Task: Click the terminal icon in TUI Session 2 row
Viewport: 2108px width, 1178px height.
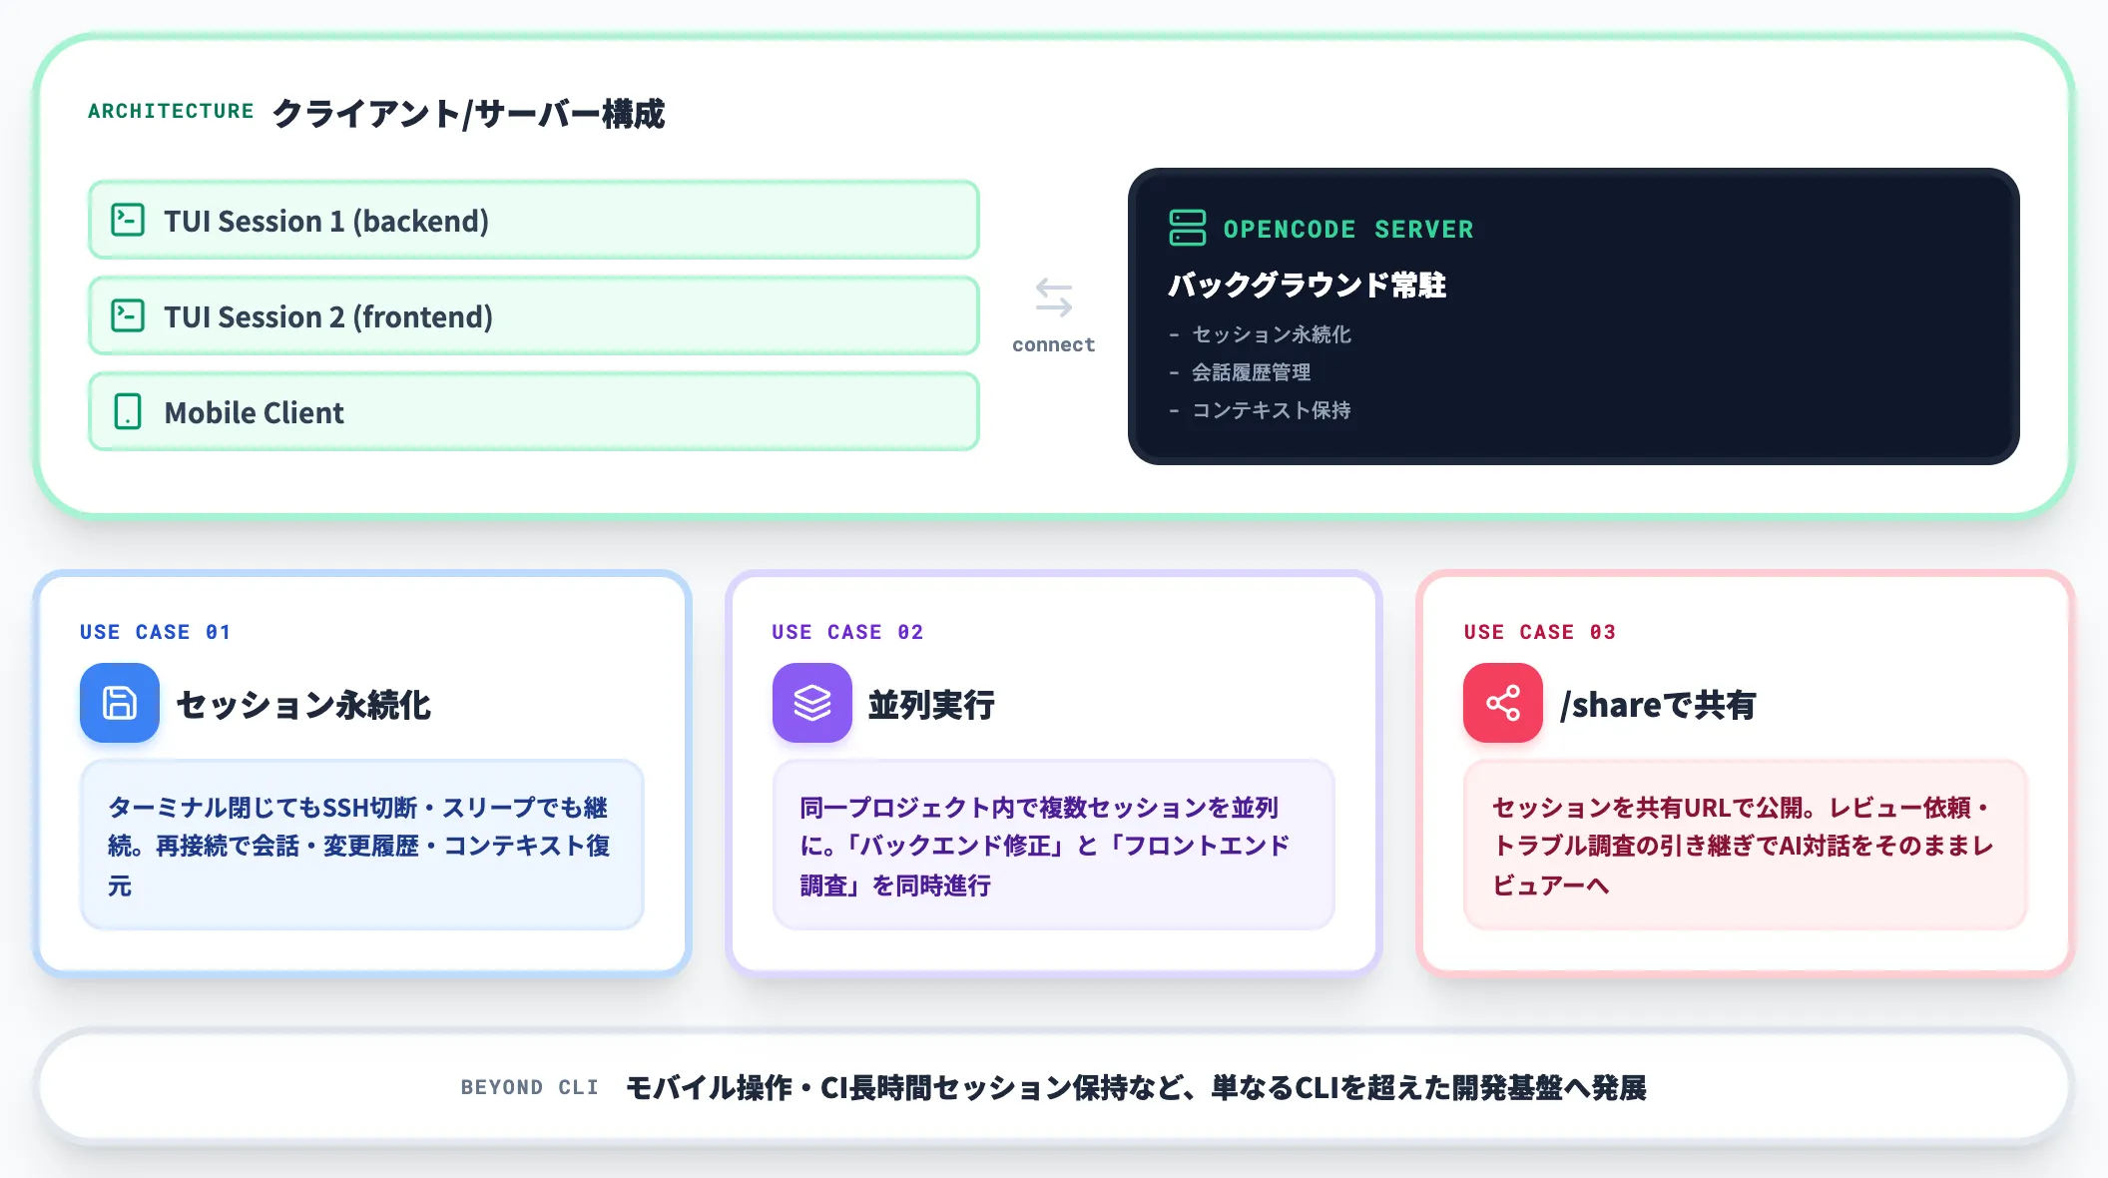Action: 128,315
